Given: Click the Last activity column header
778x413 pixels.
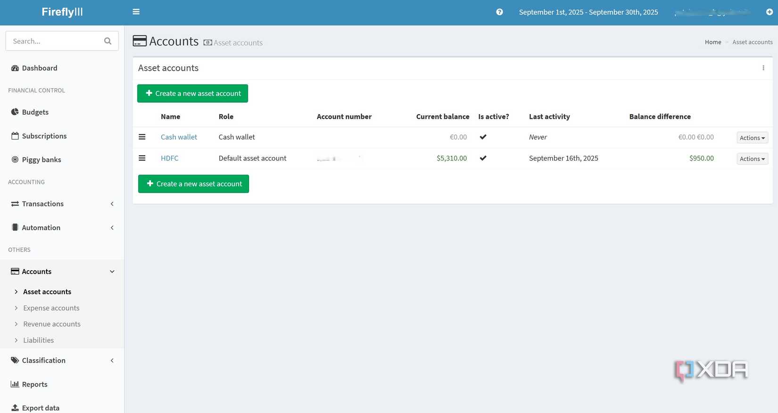Looking at the screenshot, I should (549, 116).
